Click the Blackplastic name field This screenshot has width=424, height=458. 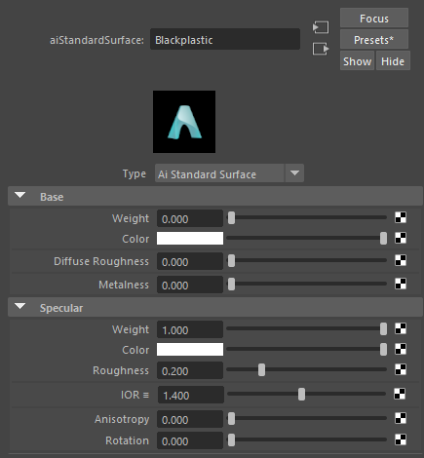(225, 39)
